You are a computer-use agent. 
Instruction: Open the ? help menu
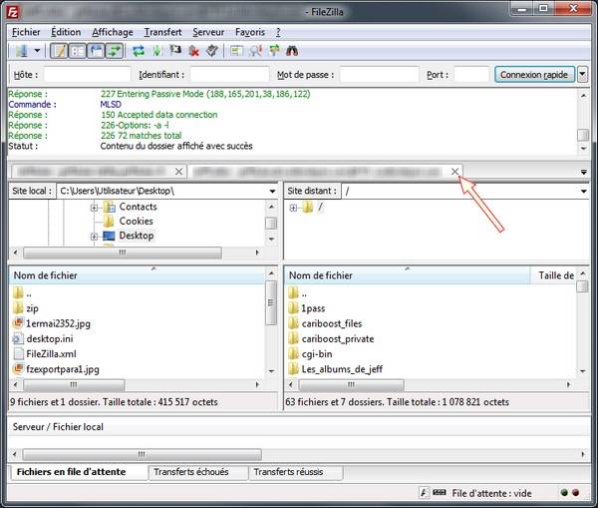pyautogui.click(x=278, y=32)
